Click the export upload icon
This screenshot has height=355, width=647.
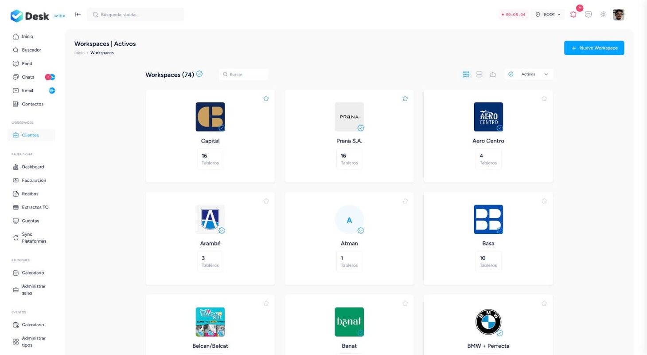coord(493,75)
